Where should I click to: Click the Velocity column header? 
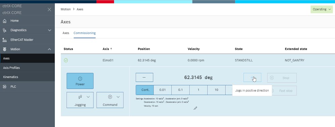pyautogui.click(x=193, y=49)
